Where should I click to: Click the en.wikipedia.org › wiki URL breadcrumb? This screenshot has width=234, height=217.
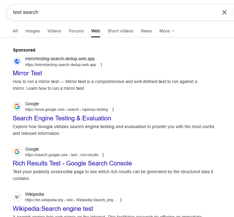pos(71,200)
